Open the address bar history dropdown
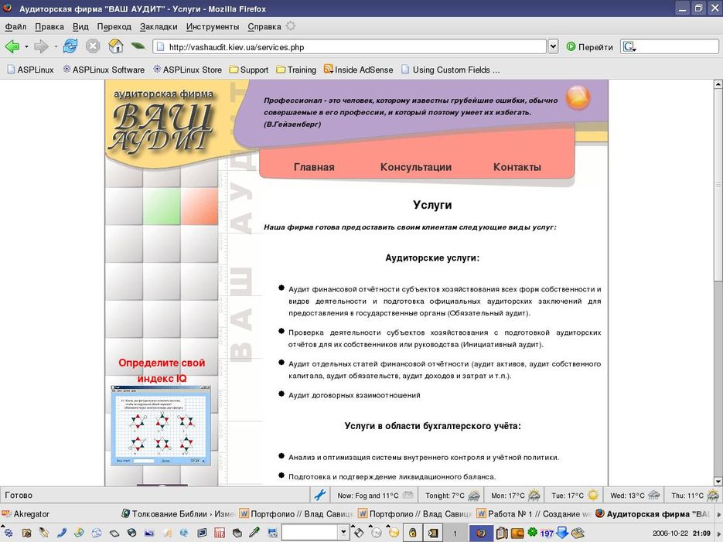 point(554,46)
